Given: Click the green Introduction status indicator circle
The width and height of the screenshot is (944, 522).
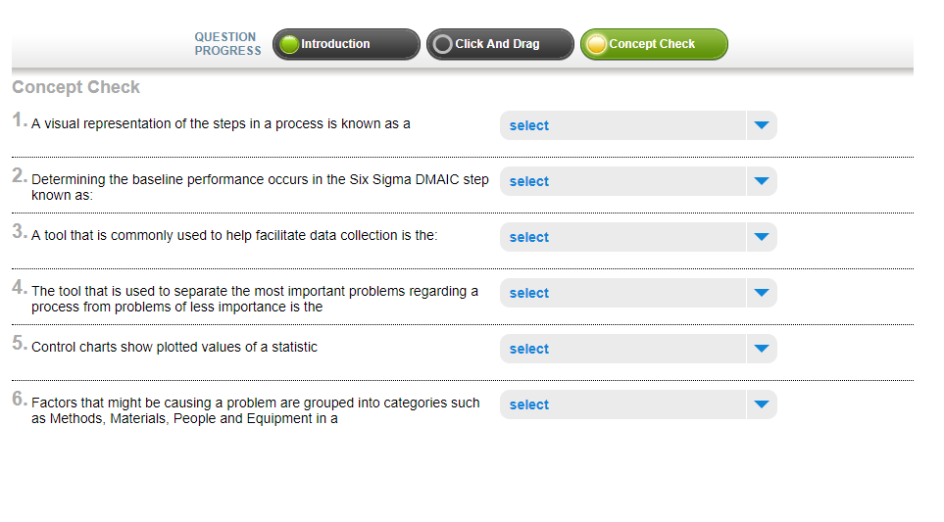Looking at the screenshot, I should (x=289, y=44).
